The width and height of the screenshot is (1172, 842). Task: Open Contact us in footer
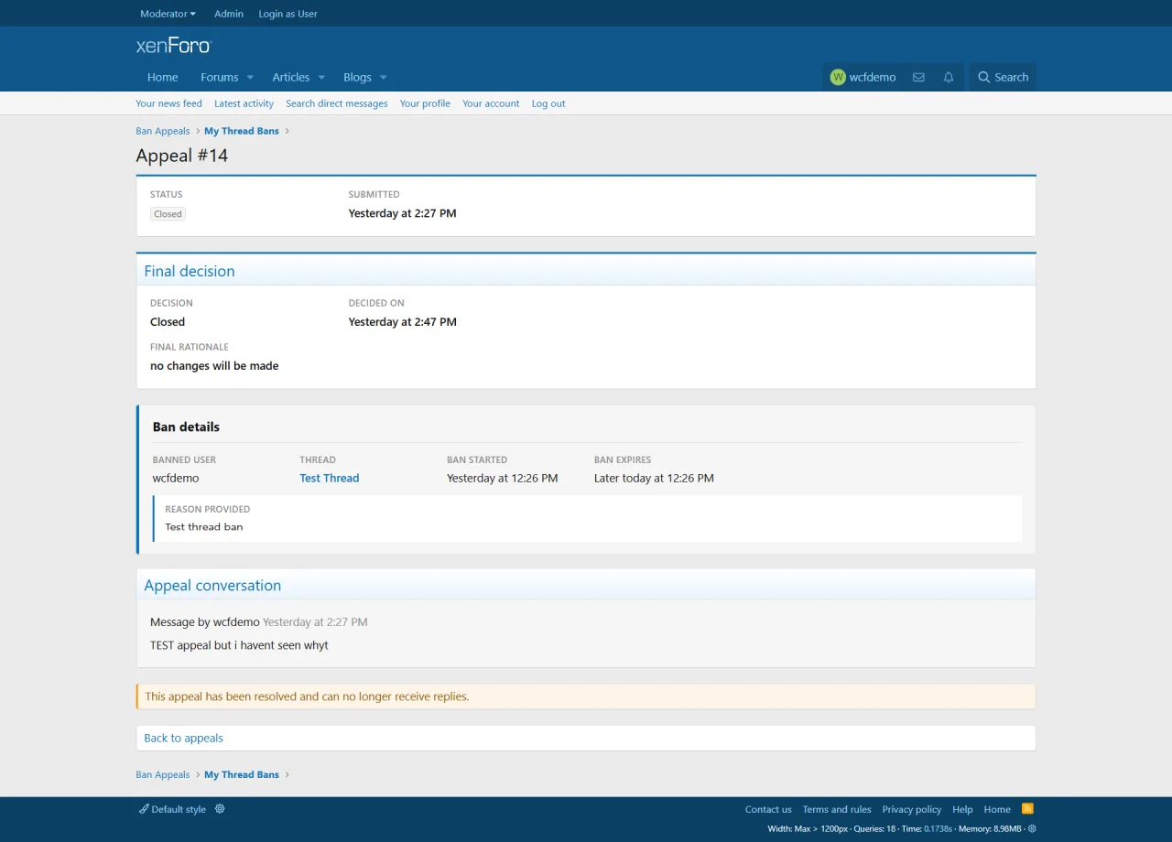point(768,809)
